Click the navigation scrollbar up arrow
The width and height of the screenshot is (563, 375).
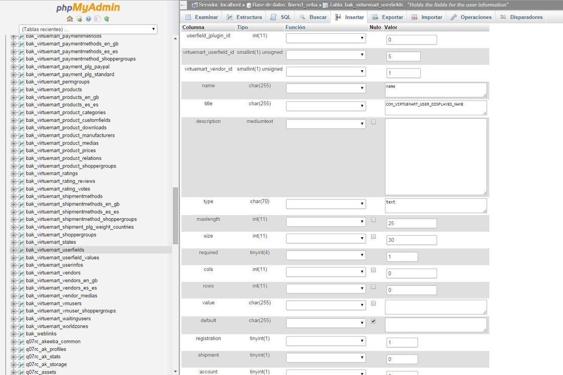point(176,38)
